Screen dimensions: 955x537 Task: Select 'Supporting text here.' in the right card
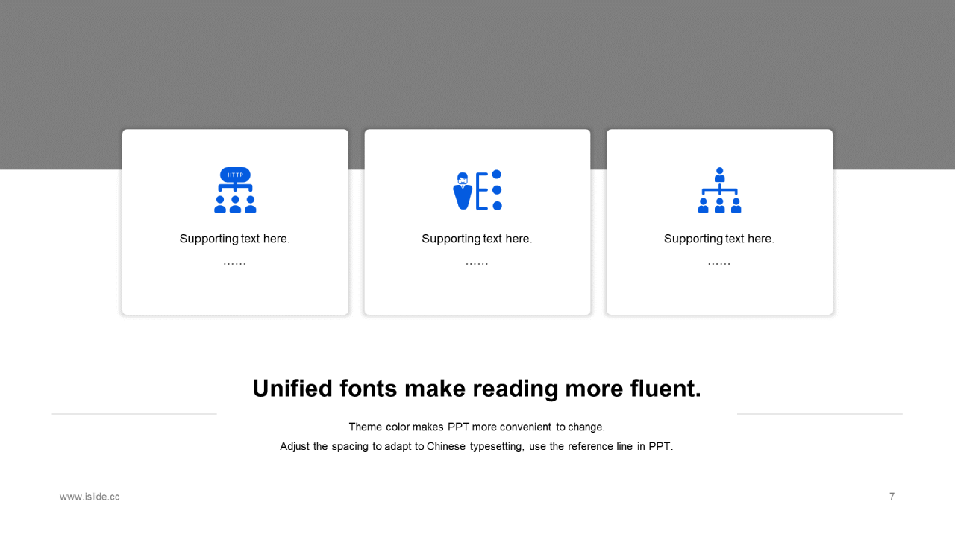point(719,239)
